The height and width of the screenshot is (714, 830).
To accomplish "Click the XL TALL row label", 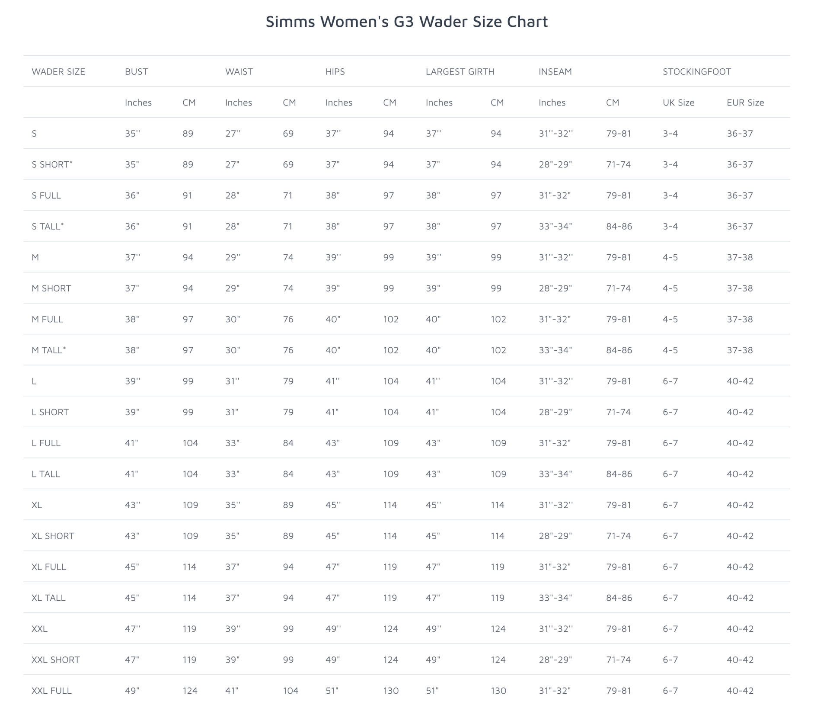I will pyautogui.click(x=48, y=598).
